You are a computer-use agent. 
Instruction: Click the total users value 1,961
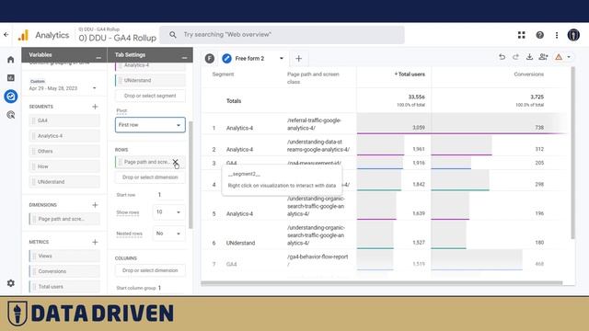(x=419, y=149)
